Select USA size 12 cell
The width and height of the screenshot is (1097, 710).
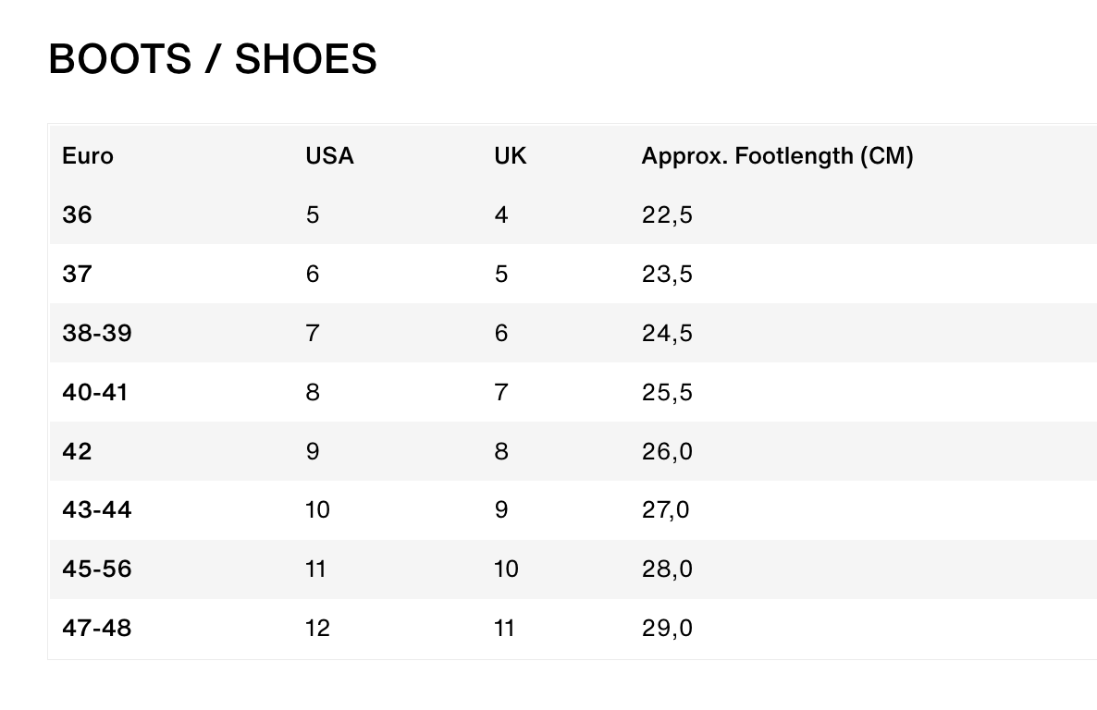[x=317, y=629]
